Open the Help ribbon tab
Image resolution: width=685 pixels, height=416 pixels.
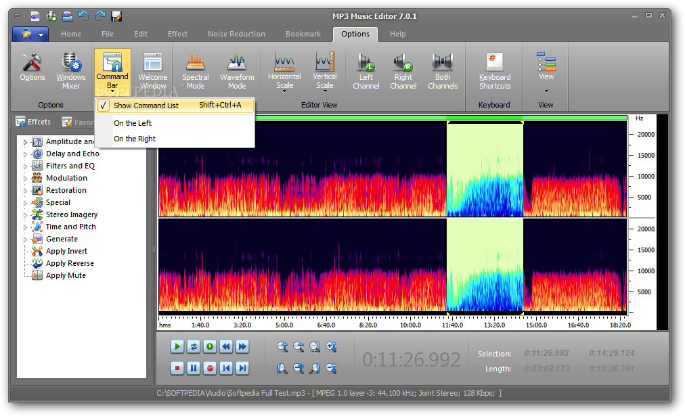[x=397, y=34]
